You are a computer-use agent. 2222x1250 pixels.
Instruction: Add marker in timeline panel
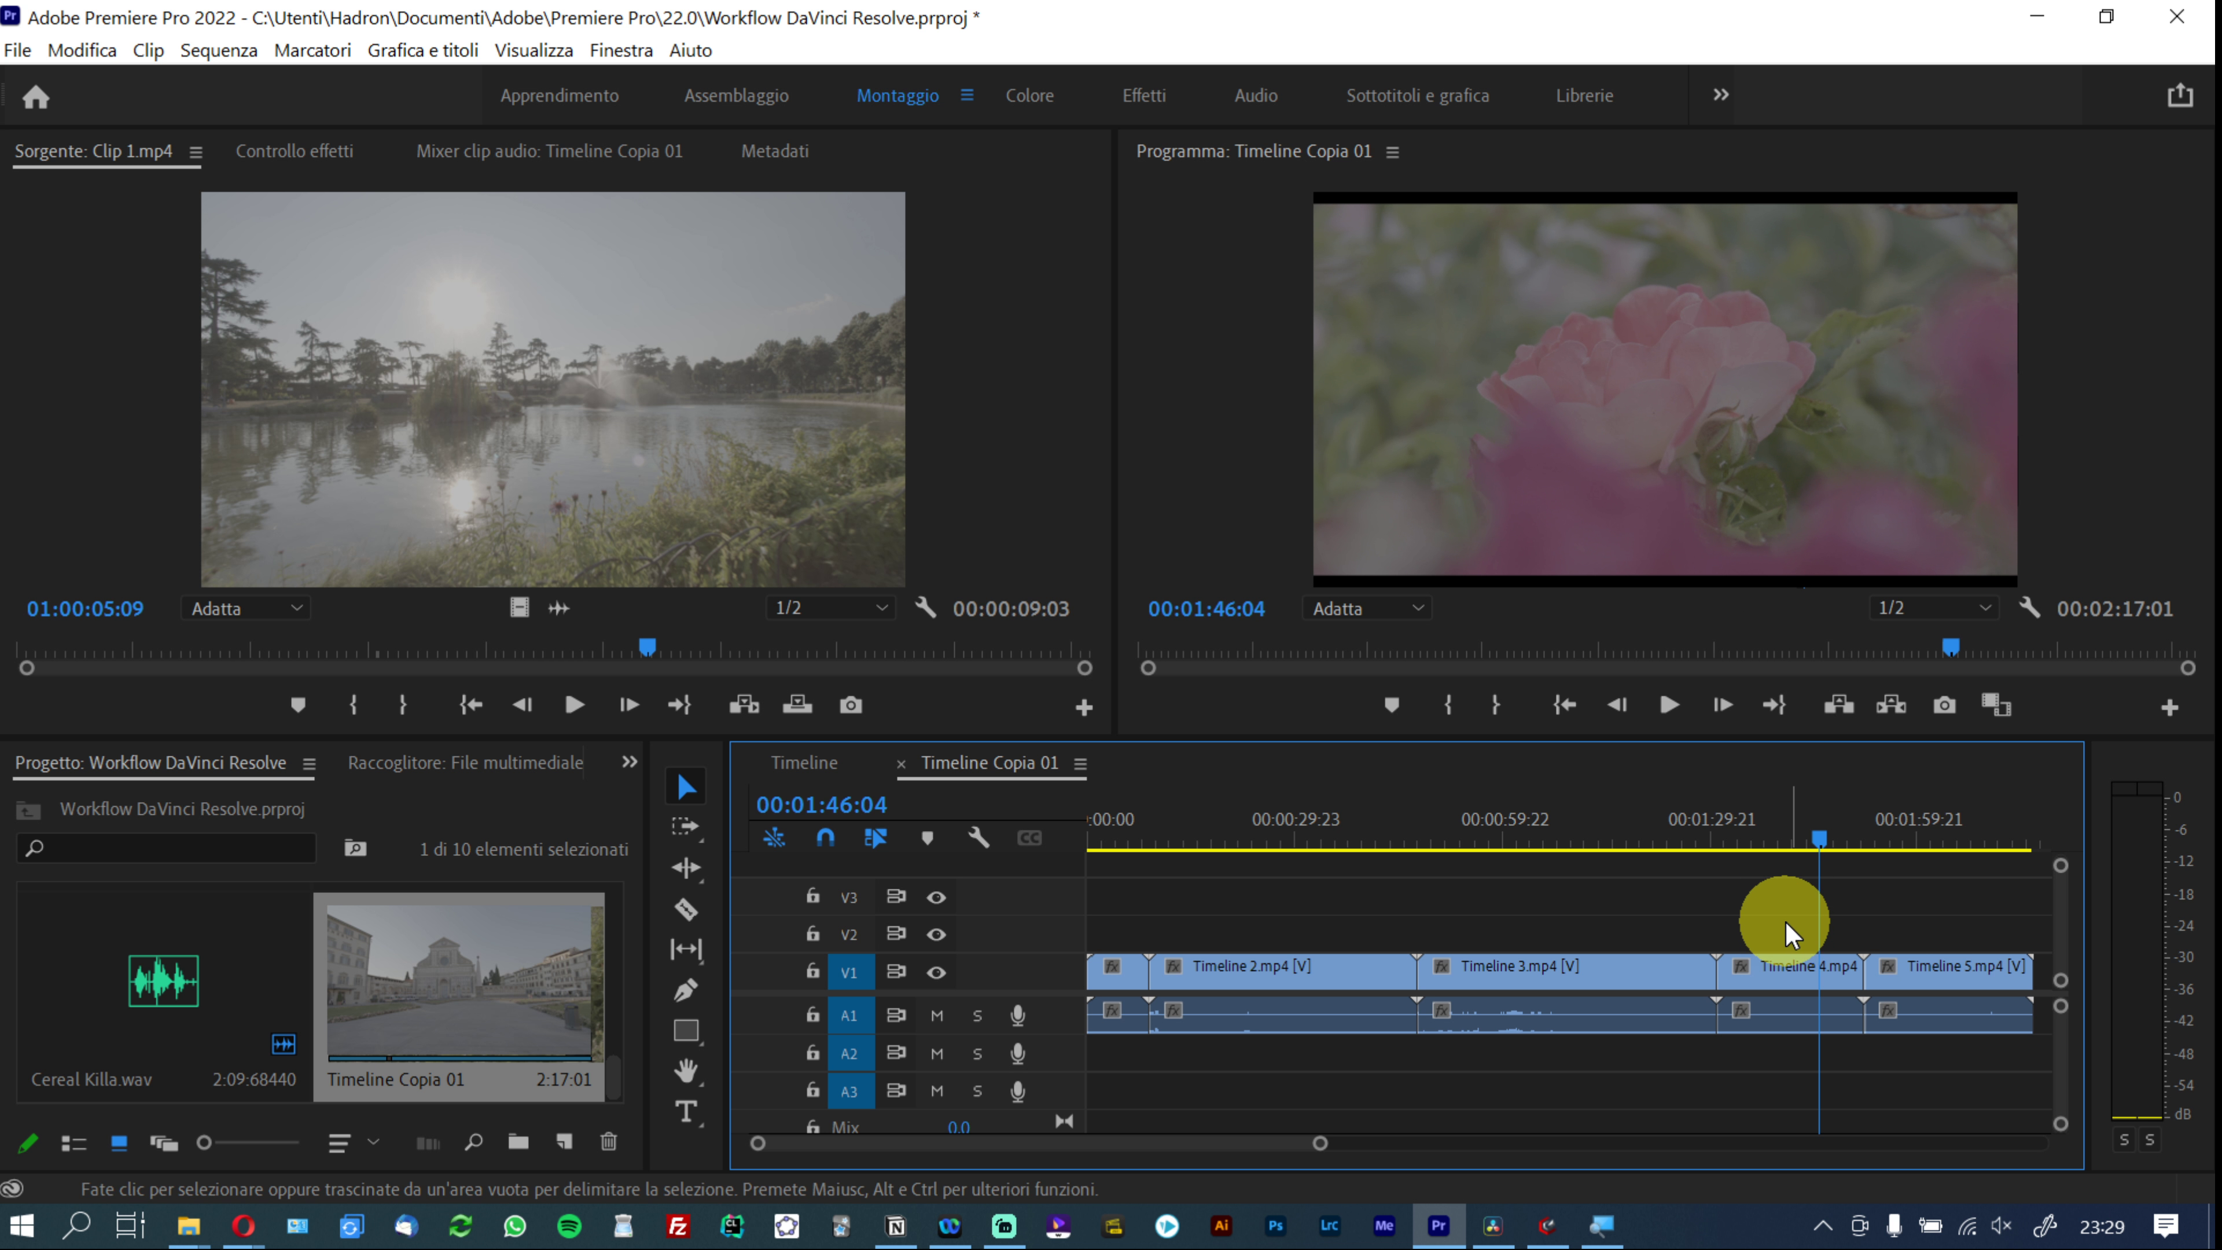927,837
